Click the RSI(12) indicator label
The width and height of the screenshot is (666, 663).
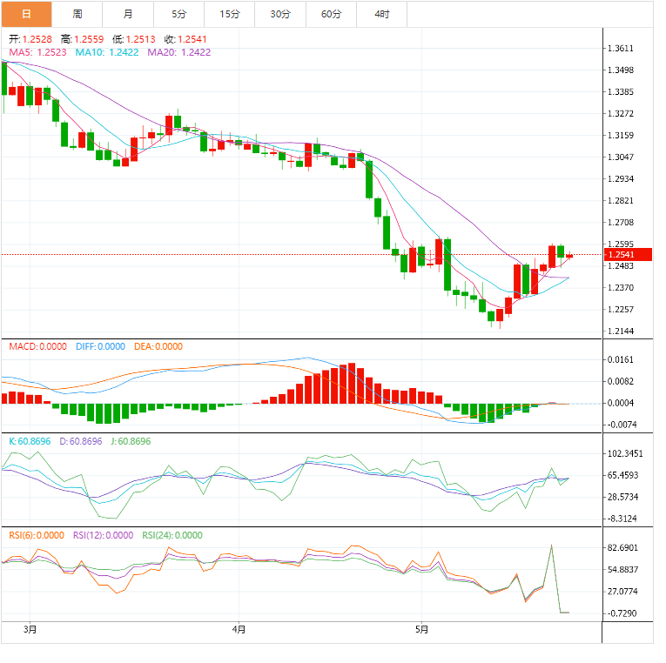pyautogui.click(x=104, y=536)
